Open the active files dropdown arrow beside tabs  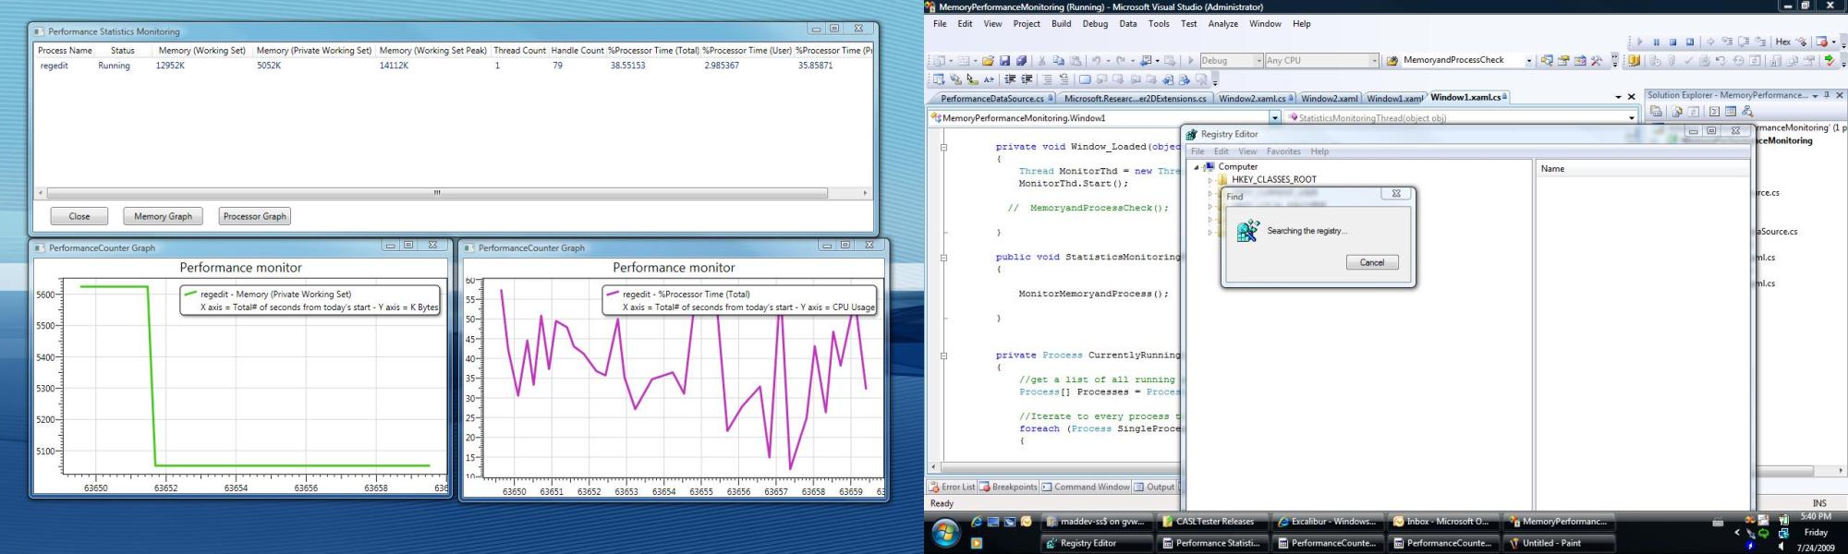(x=1618, y=97)
